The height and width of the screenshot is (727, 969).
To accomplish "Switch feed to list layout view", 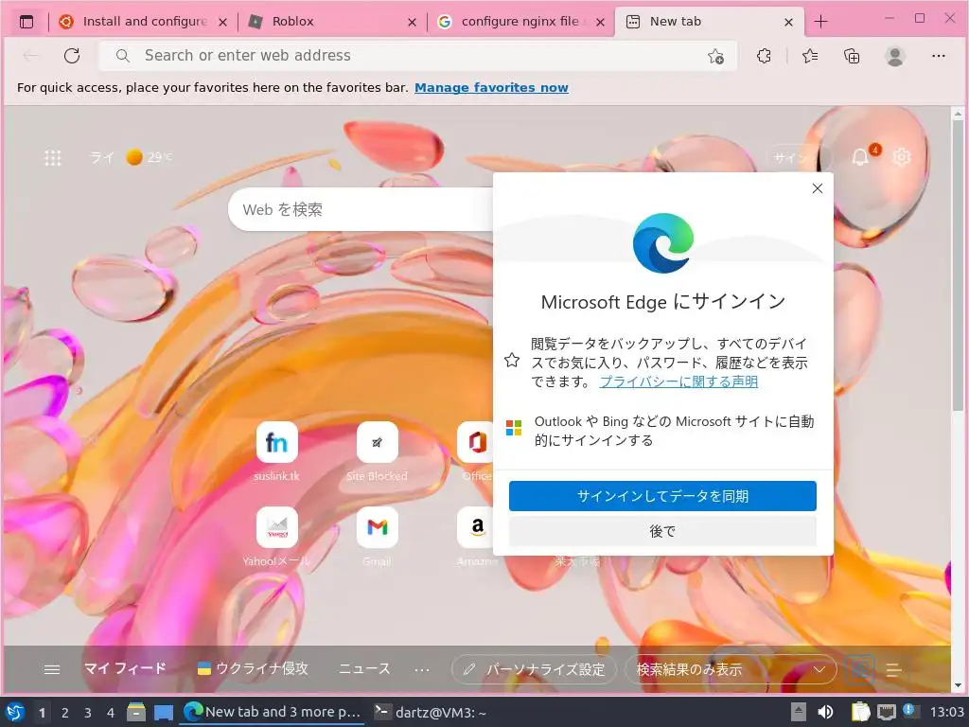I will (893, 669).
